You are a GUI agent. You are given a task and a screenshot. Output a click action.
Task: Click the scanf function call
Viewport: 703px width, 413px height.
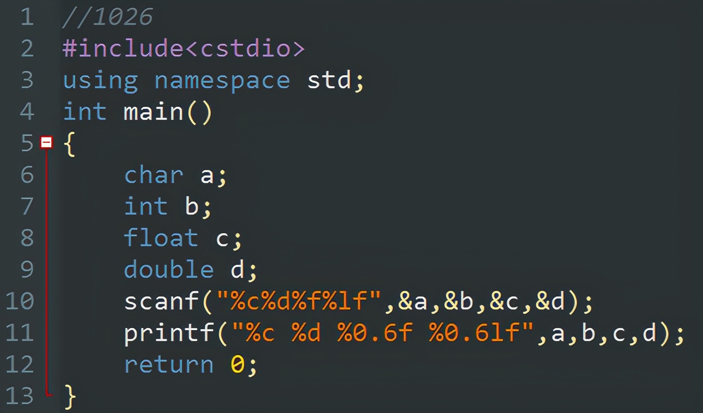coord(161,301)
